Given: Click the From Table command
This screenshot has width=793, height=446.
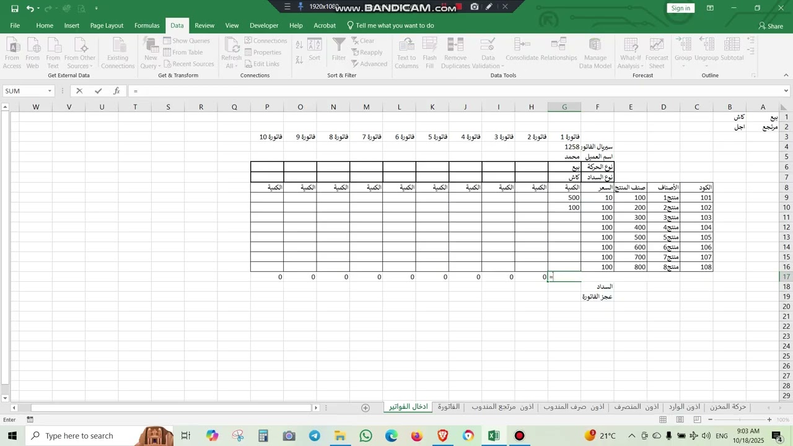Looking at the screenshot, I should click(x=183, y=53).
